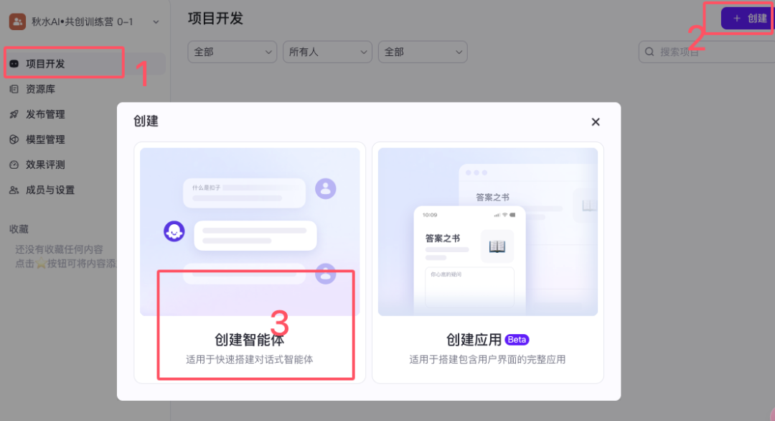
Task: Click the 成员与设置 people icon
Action: [x=14, y=190]
